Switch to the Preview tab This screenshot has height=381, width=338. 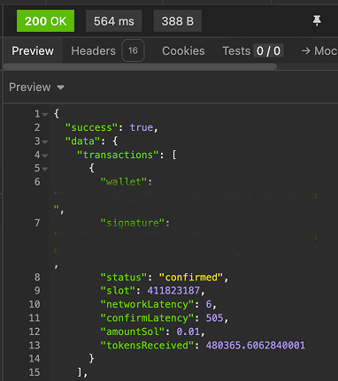(x=33, y=51)
